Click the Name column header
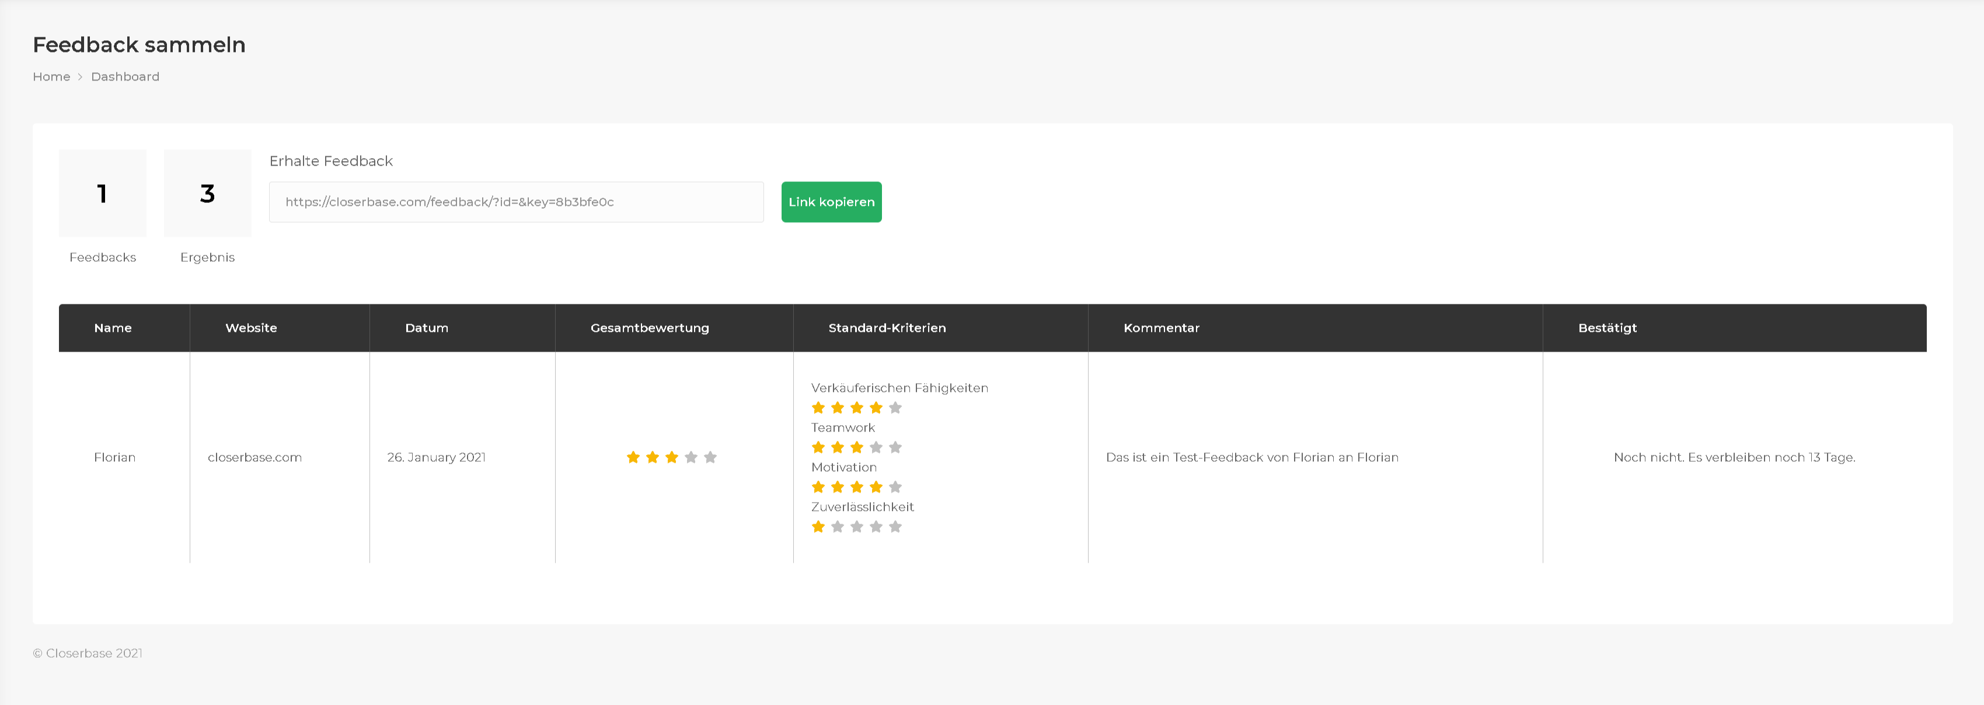The height and width of the screenshot is (705, 1984). 113,327
